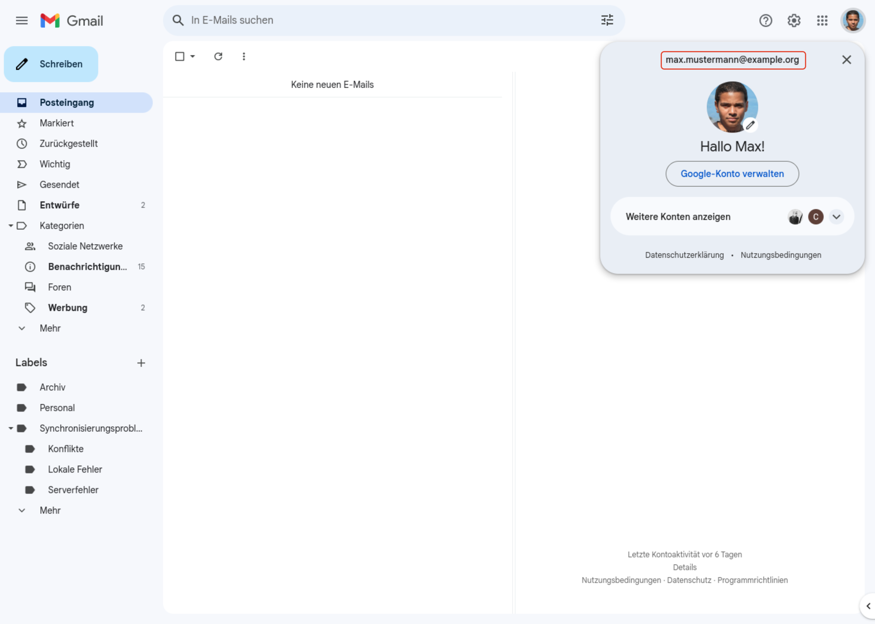875x624 pixels.
Task: Tick the select all emails checkbox
Action: click(x=180, y=56)
